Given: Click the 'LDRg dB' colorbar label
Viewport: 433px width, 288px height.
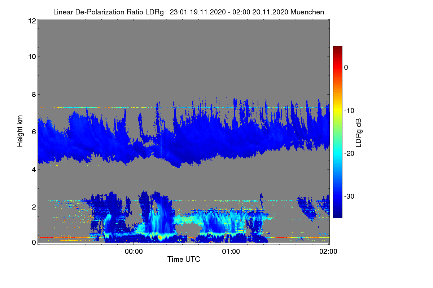Looking at the screenshot, I should tap(359, 132).
